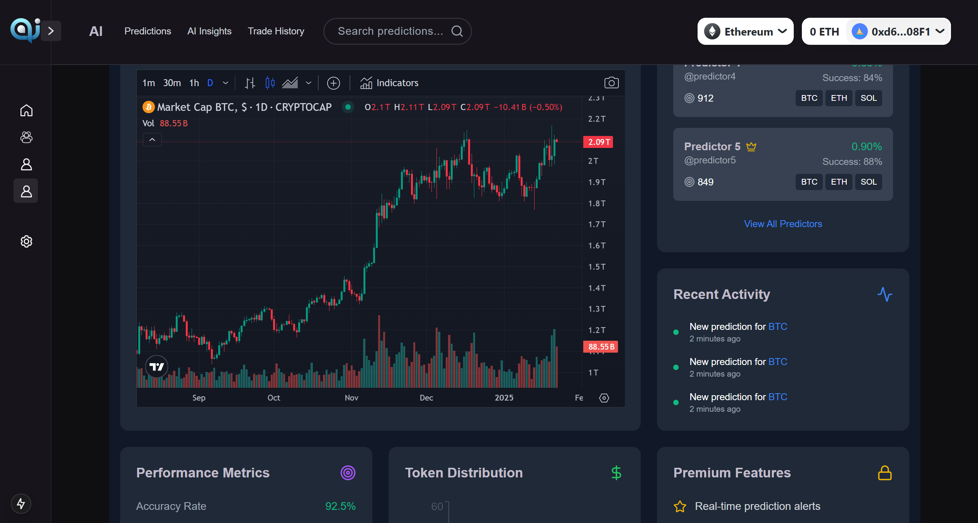Screen dimensions: 978x523
Task: Open the AI Insights tab
Action: (x=209, y=31)
